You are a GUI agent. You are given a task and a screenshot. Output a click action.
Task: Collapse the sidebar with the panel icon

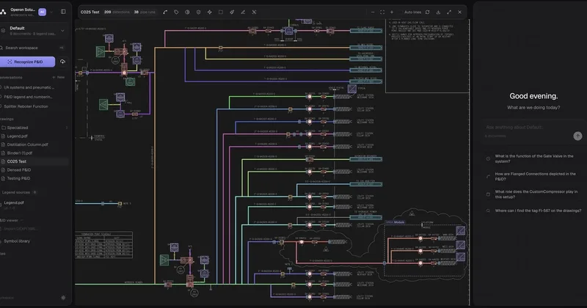pyautogui.click(x=63, y=12)
